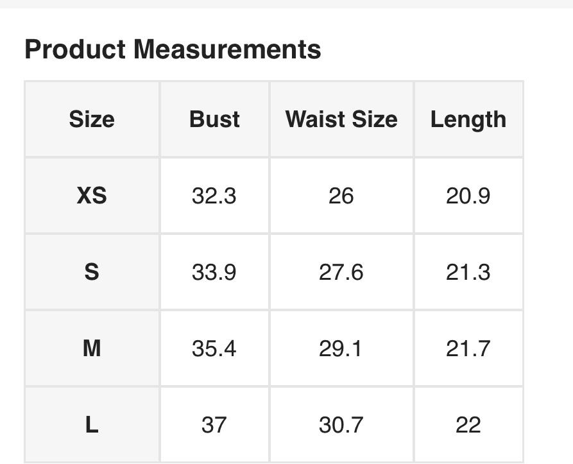This screenshot has height=464, width=573.
Task: Click the M length value 21.7
Action: click(x=468, y=348)
